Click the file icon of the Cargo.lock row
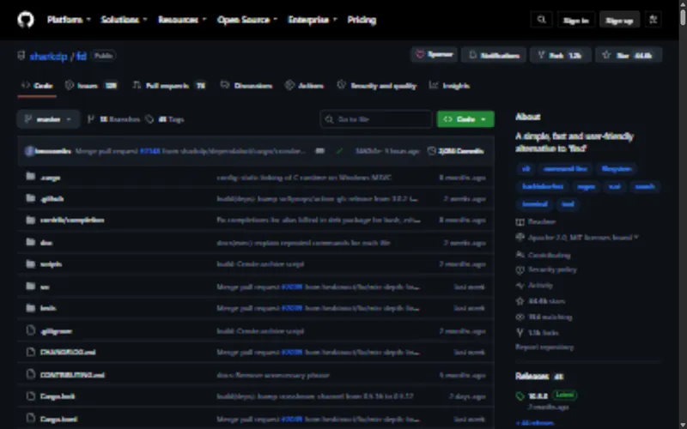Image resolution: width=687 pixels, height=429 pixels. tap(30, 396)
